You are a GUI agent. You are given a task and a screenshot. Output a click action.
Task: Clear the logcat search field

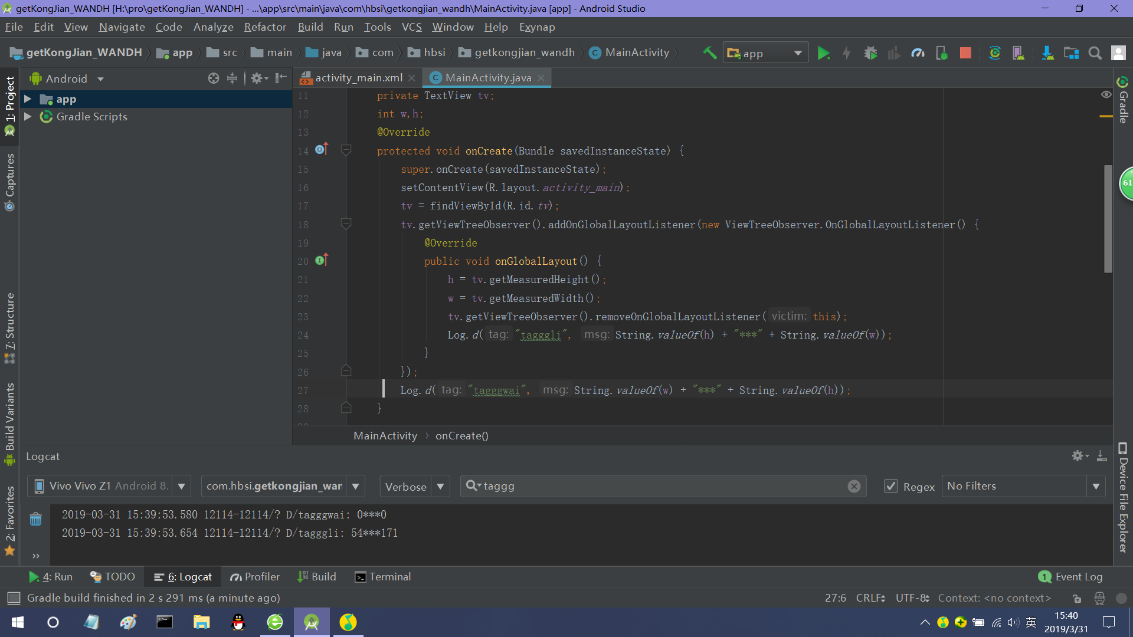[x=854, y=486]
